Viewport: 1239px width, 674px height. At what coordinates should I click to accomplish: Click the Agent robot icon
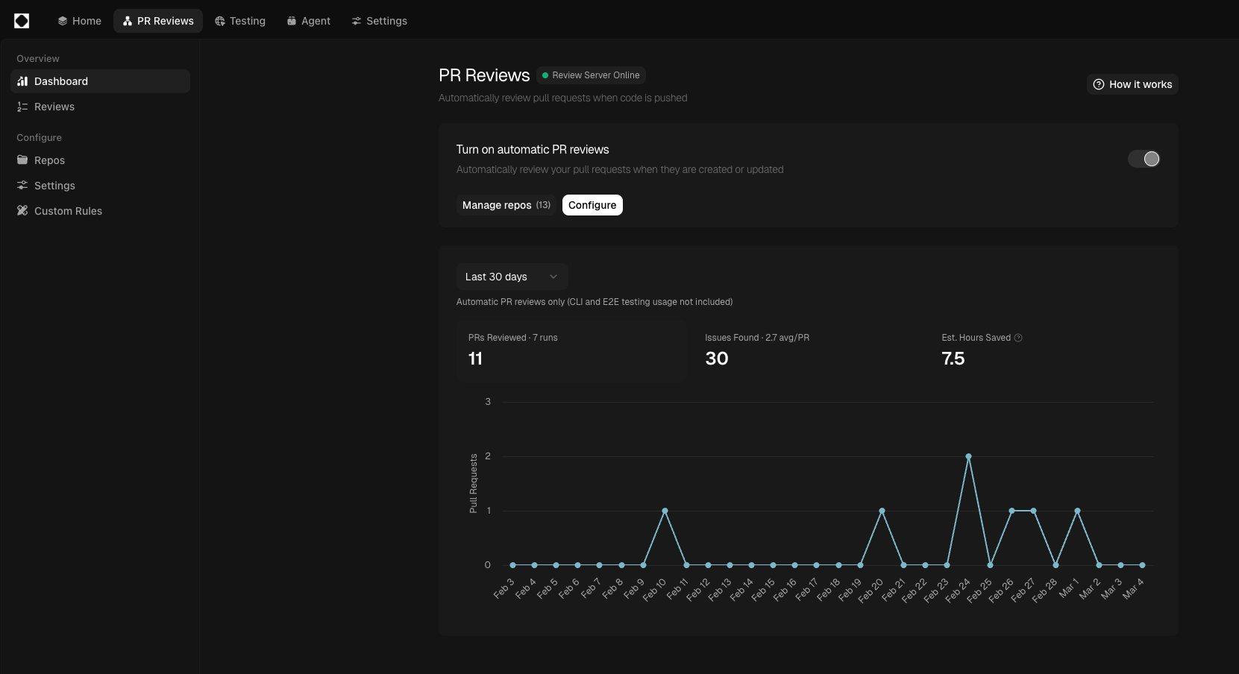292,21
